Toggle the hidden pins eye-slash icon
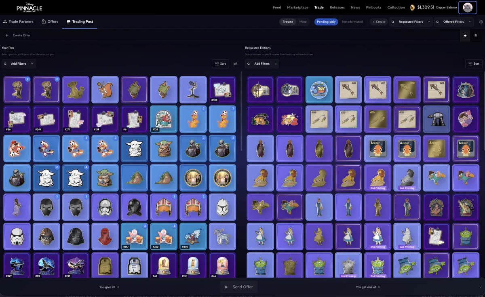Viewport: 485px width, 297px height. (235, 64)
